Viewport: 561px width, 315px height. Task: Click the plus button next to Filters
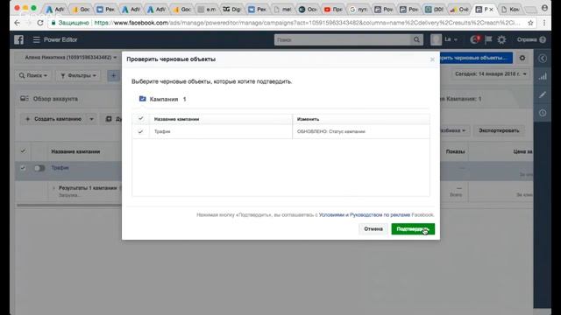113,75
